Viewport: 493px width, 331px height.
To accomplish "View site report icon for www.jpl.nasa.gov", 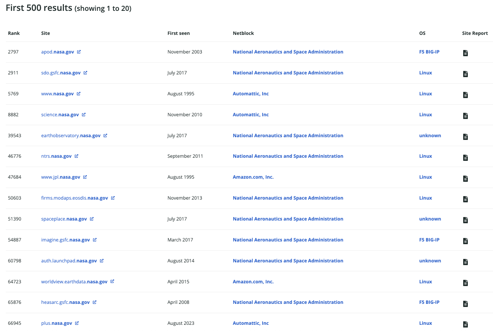I will (466, 179).
